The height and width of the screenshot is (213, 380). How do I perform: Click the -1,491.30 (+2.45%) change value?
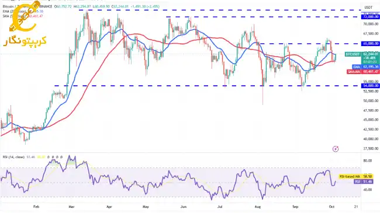[x=145, y=6]
